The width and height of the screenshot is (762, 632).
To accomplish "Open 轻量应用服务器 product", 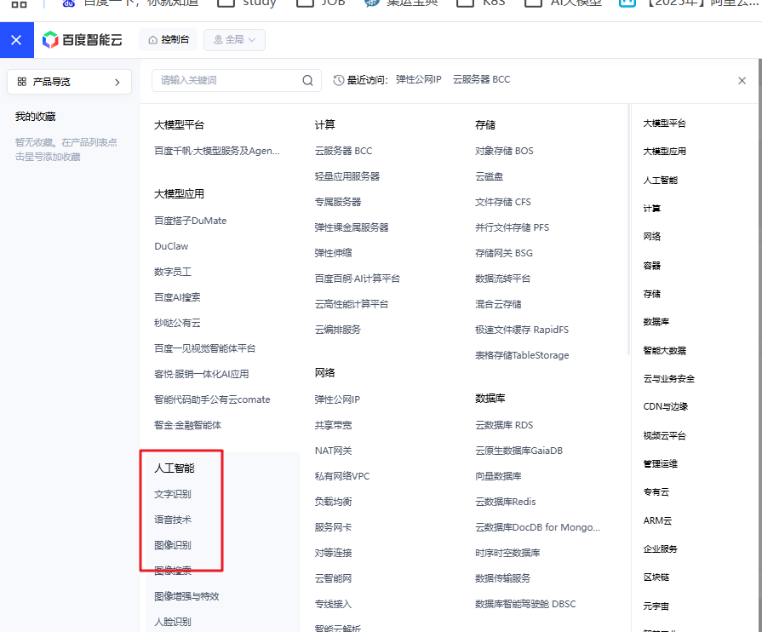I will (x=347, y=176).
